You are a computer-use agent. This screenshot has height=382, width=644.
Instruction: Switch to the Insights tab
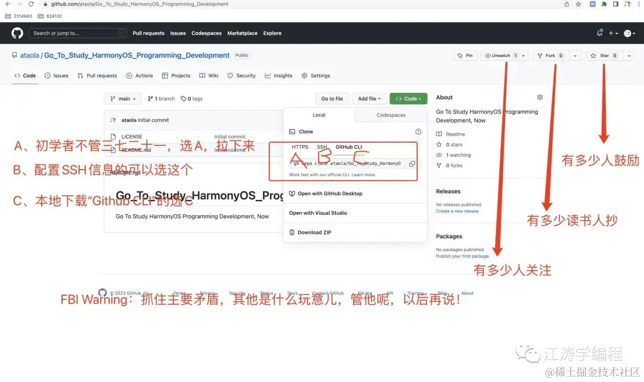coord(278,76)
